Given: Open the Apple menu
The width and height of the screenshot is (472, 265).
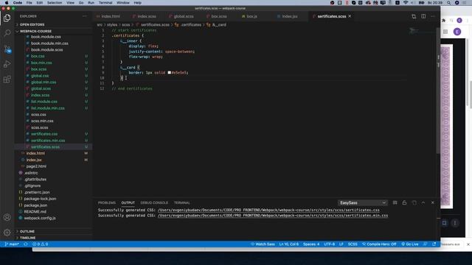Looking at the screenshot, I should (7, 3).
